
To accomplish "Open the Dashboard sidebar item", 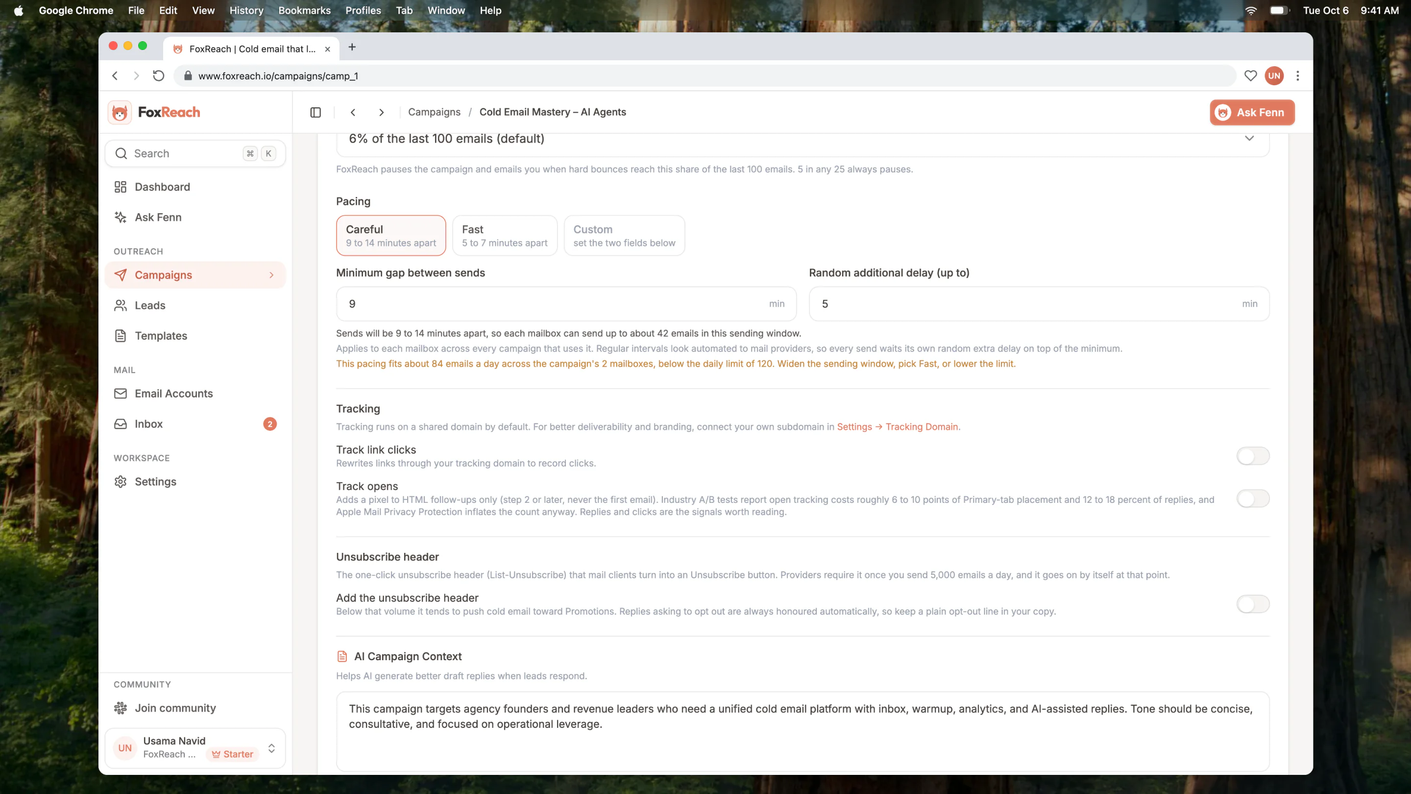I will click(195, 187).
